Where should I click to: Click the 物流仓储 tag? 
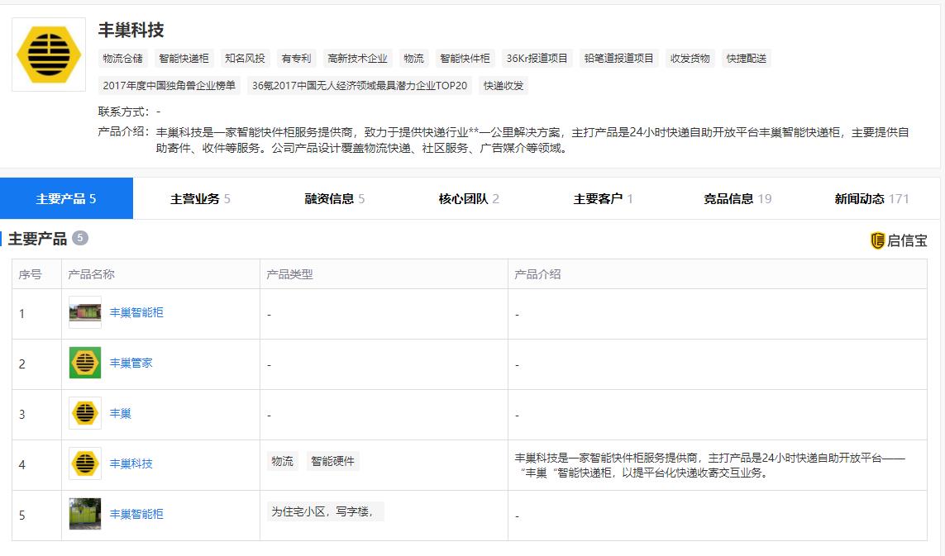pyautogui.click(x=122, y=59)
